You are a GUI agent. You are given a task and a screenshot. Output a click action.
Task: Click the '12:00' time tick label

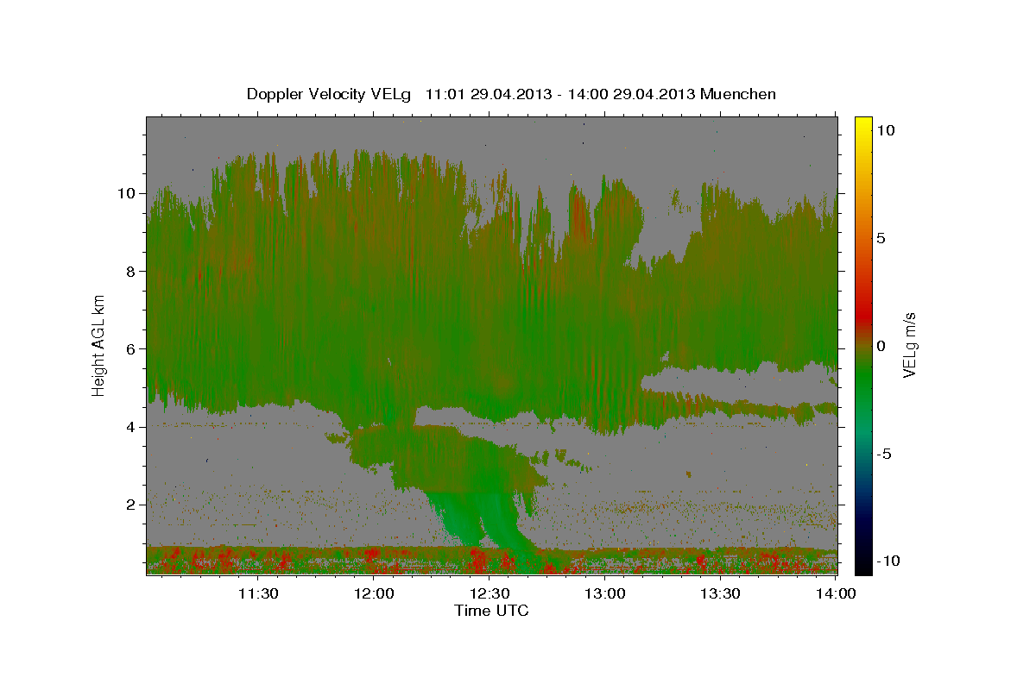[374, 593]
